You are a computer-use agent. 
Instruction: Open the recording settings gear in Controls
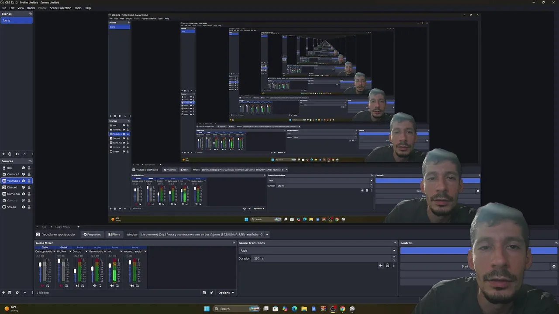coord(554,266)
